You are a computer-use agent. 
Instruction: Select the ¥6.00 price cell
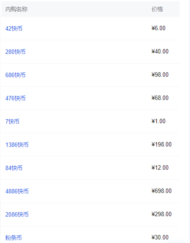158,28
